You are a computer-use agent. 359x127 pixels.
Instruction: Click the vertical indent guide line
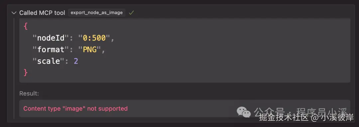click(x=14, y=68)
